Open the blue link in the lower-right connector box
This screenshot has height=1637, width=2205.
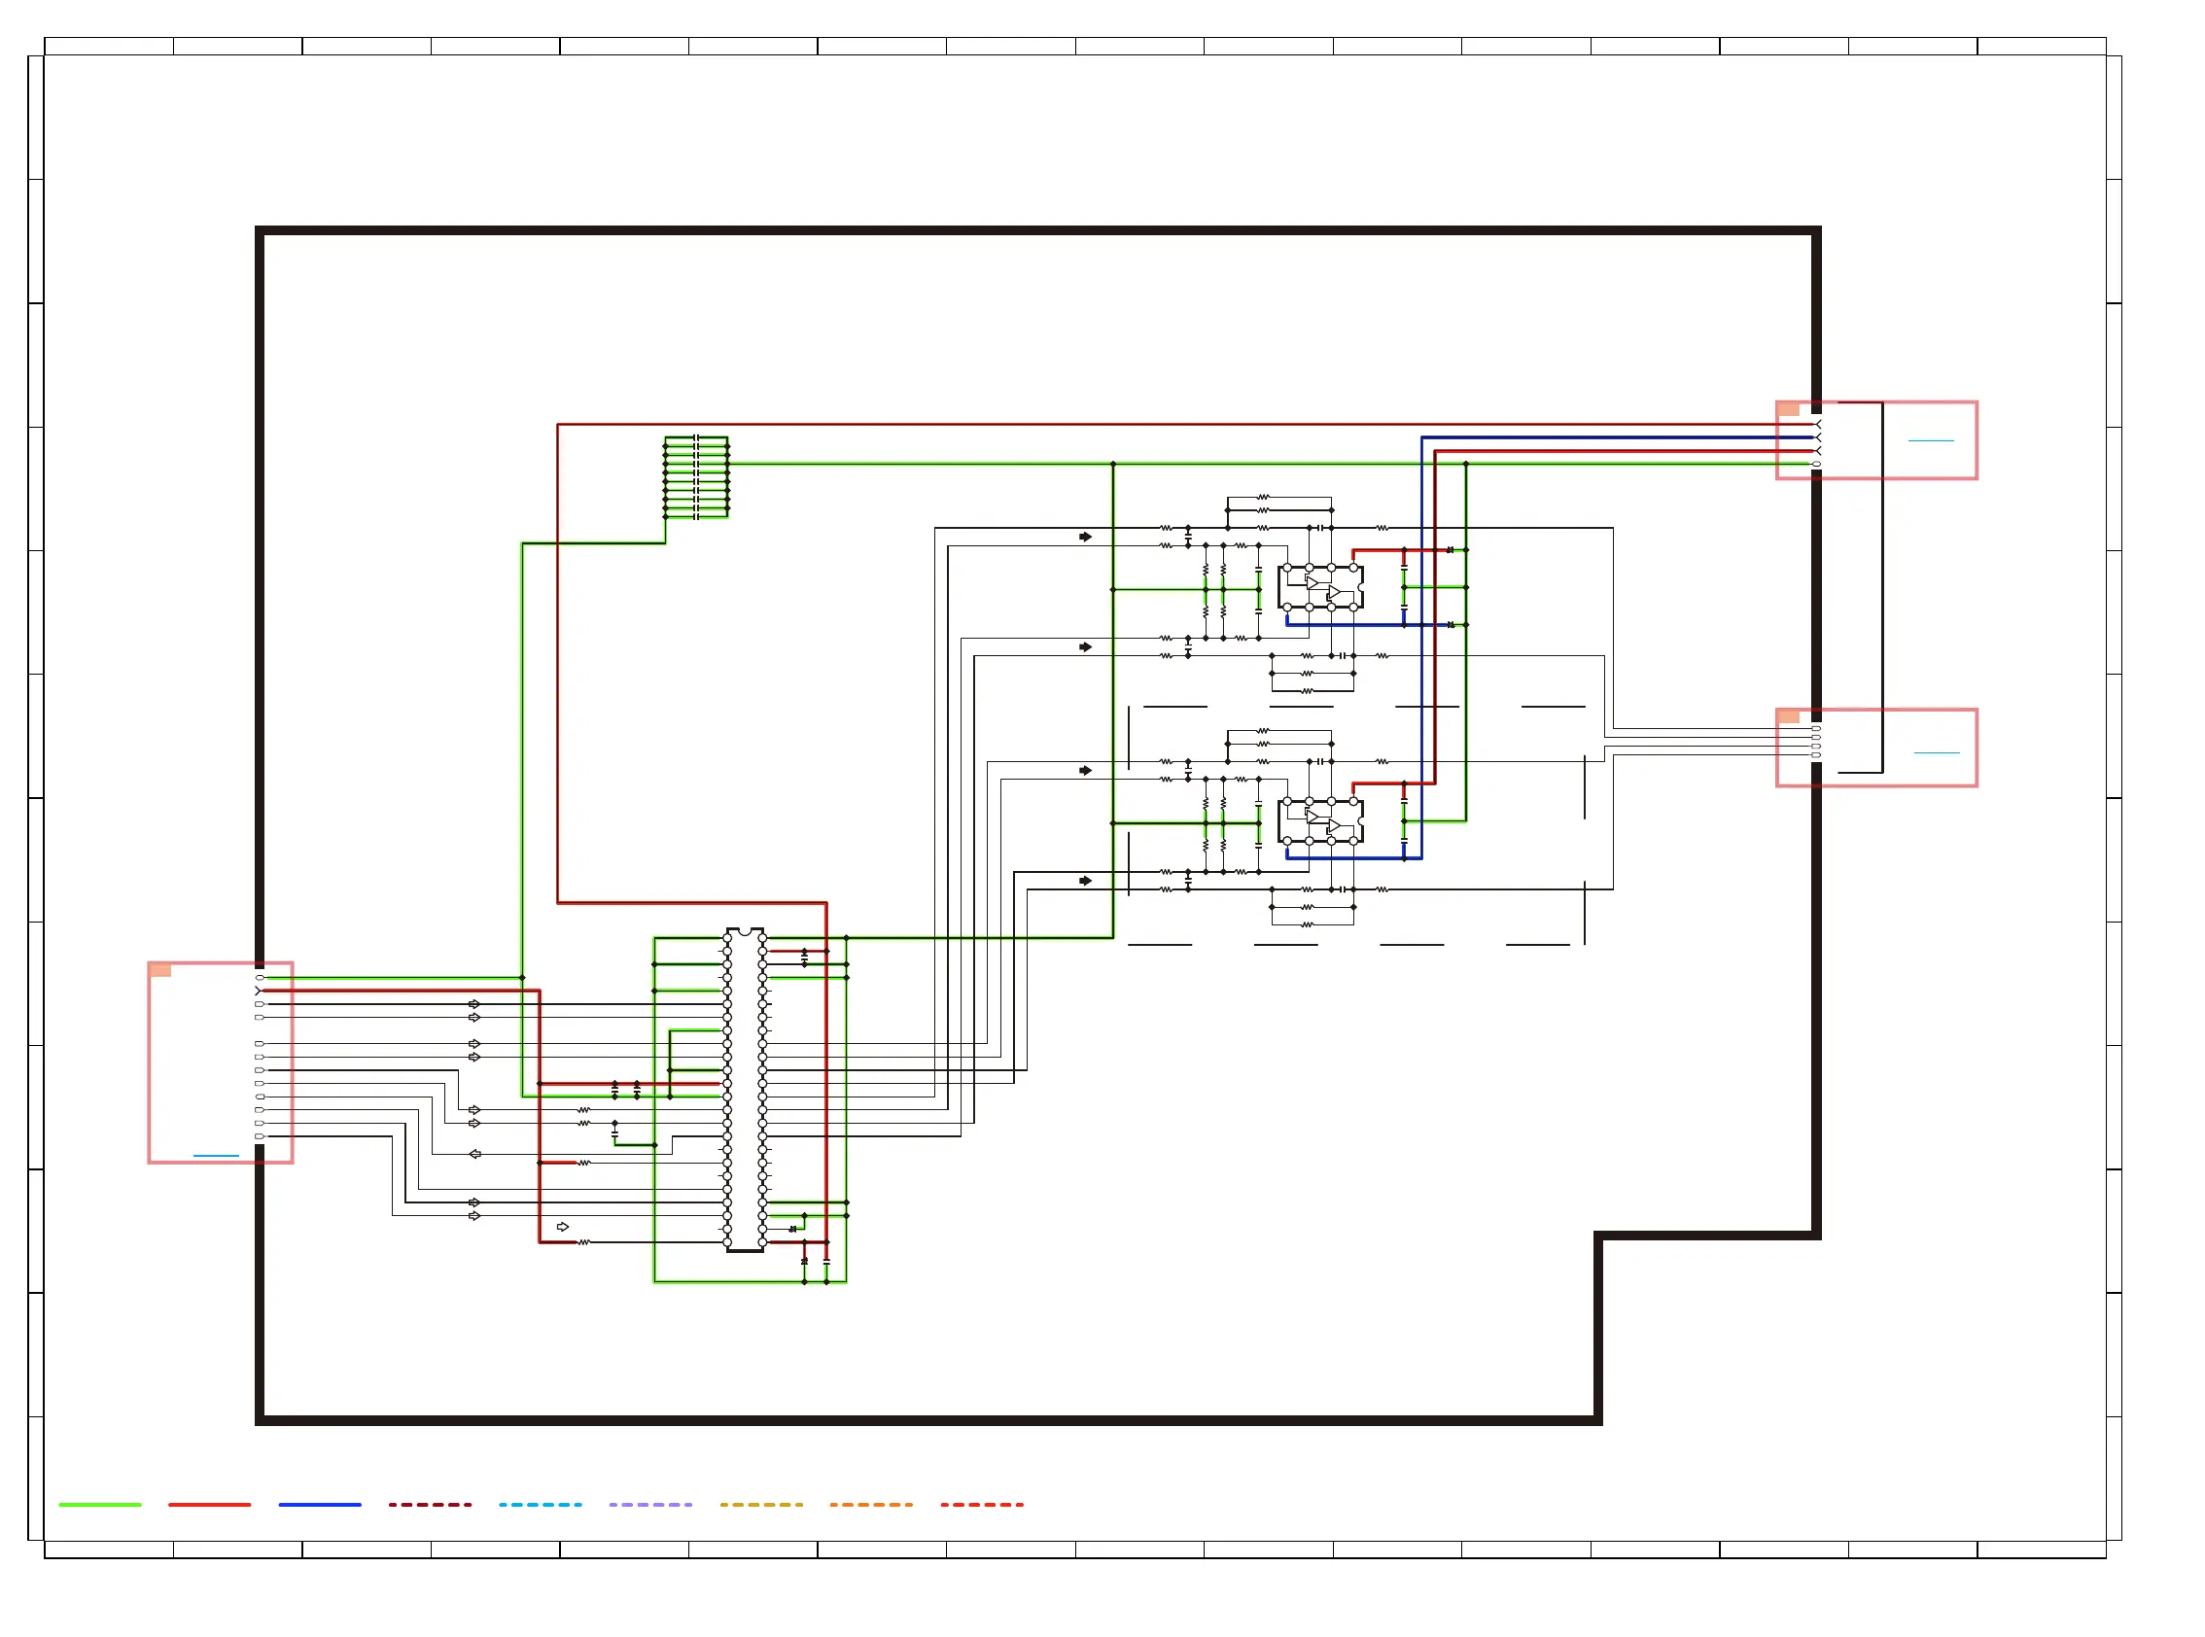1937,752
